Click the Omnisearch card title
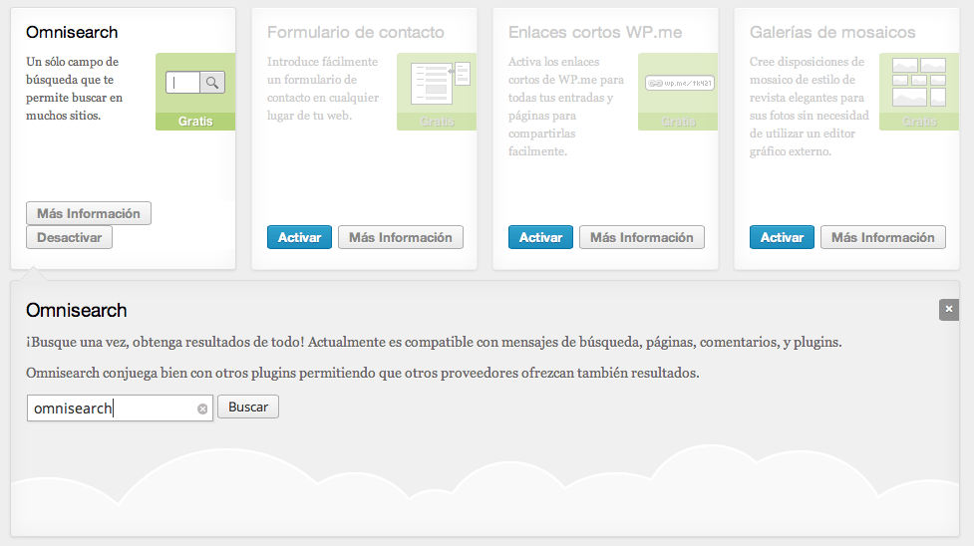 (72, 33)
